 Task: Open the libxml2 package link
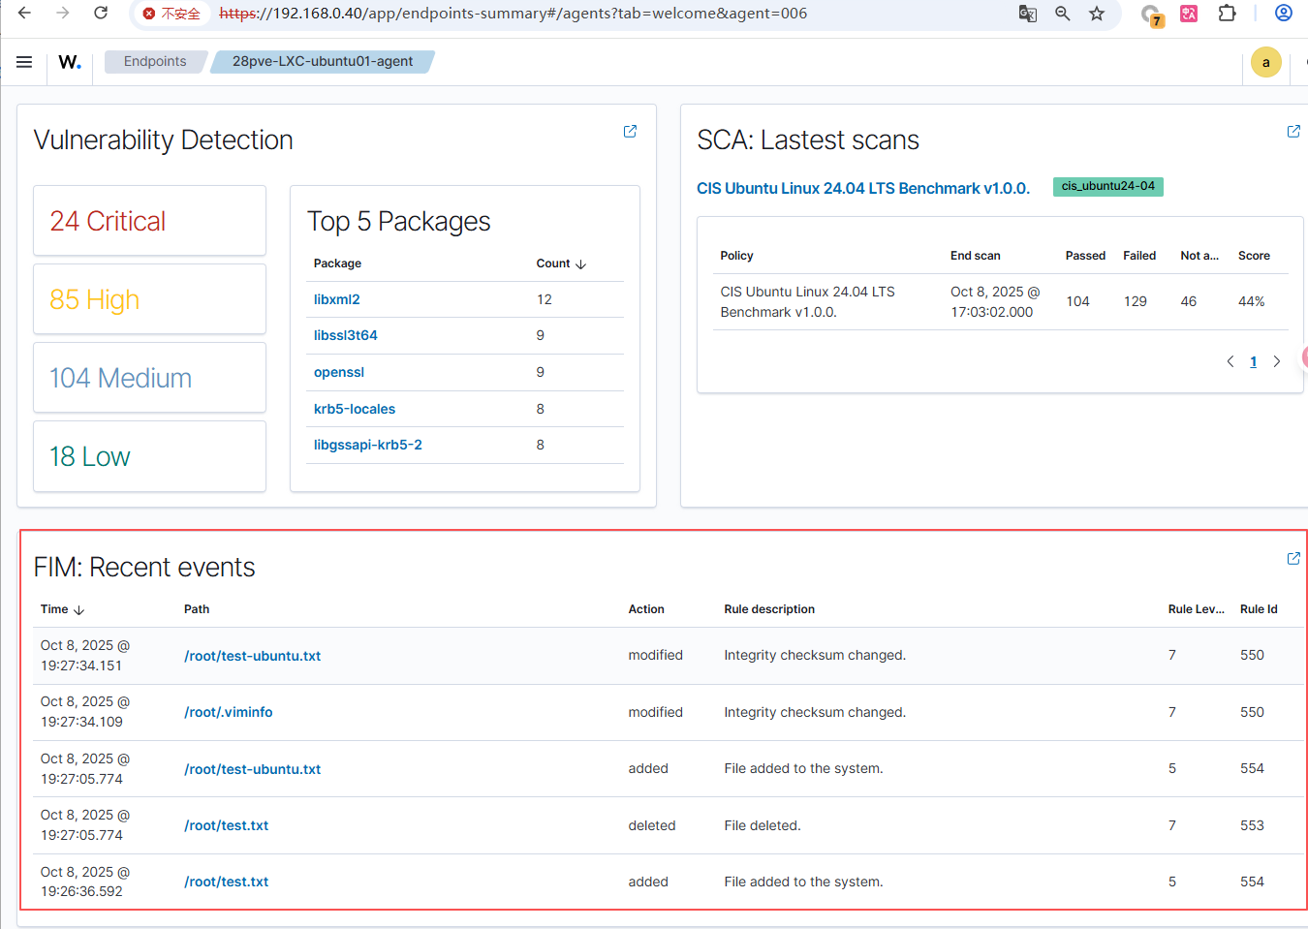(x=336, y=299)
